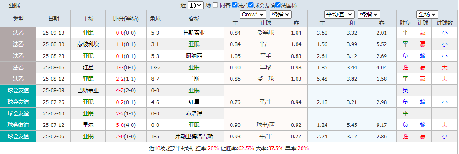This screenshot has height=154, width=459.
Task: Uncheck the 法乙 league checkbox
Action: [x=235, y=5]
